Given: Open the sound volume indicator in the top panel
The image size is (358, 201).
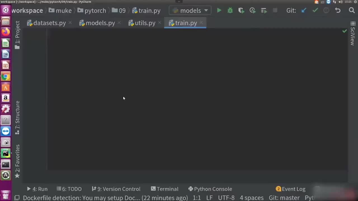Looking at the screenshot, I should [x=340, y=2].
